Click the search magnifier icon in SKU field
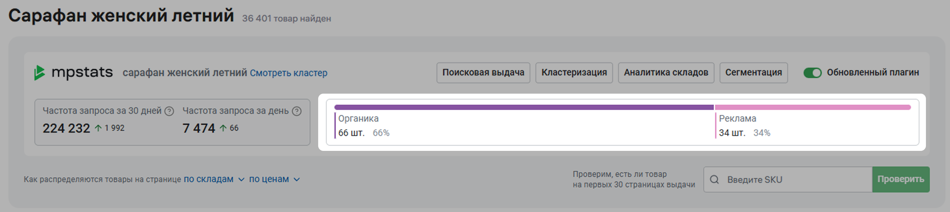 714,179
